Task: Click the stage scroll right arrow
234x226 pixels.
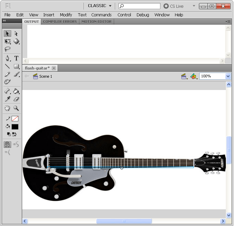Action: [223, 221]
